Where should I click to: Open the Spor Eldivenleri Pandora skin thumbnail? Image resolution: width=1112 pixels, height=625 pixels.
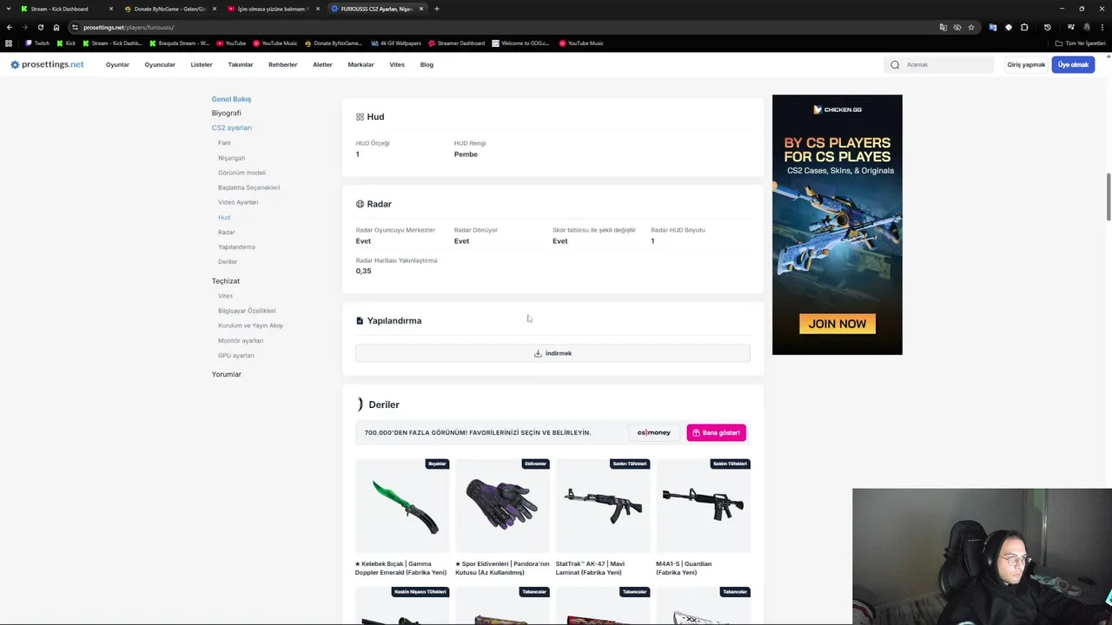502,505
